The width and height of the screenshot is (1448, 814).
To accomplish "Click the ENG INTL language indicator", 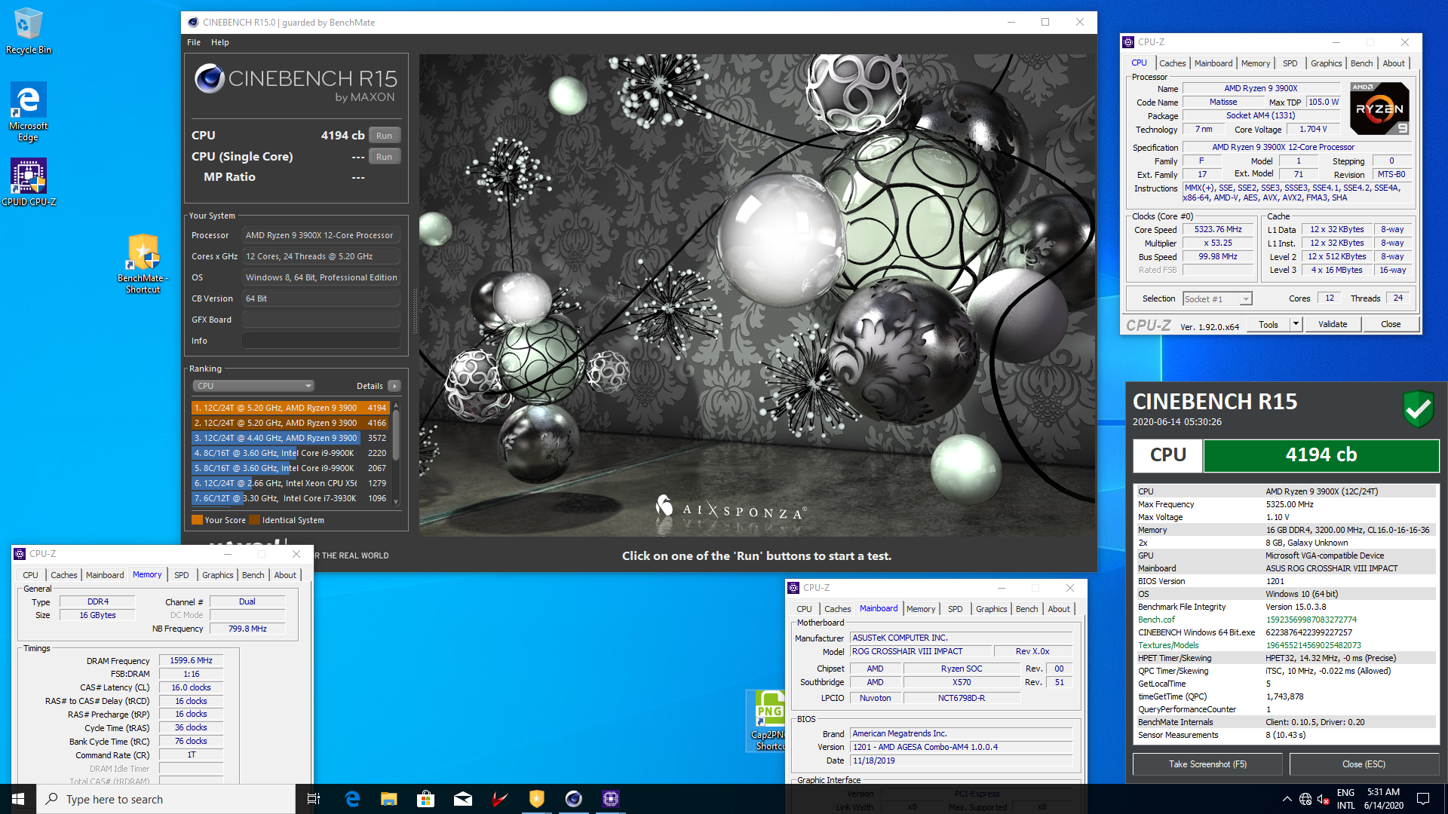I will 1345,799.
